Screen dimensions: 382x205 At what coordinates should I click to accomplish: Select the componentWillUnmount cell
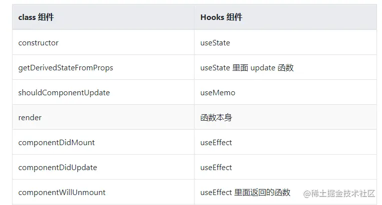(62, 193)
